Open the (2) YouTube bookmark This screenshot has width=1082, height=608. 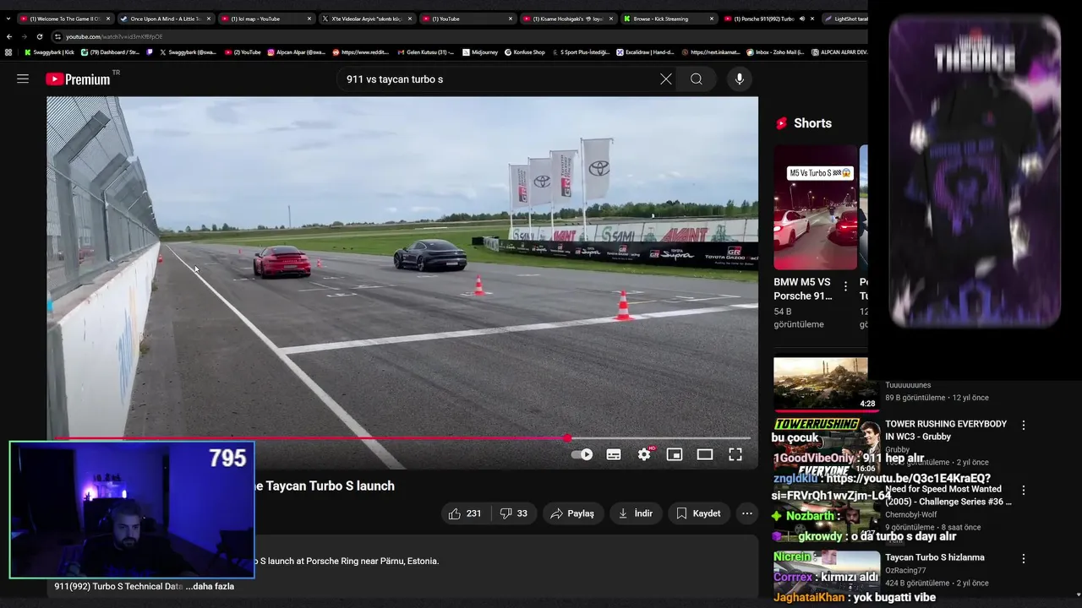242,52
